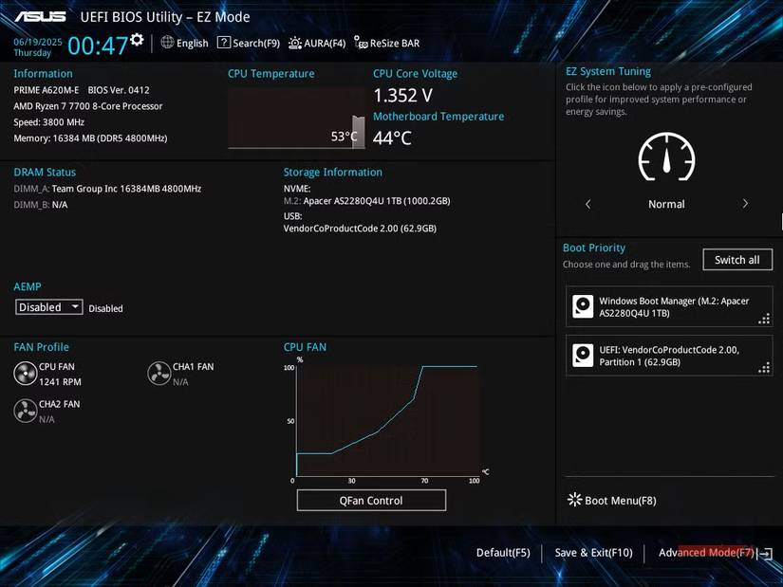Toggle the ReSize BAR option
Image resolution: width=783 pixels, height=587 pixels.
click(x=386, y=43)
